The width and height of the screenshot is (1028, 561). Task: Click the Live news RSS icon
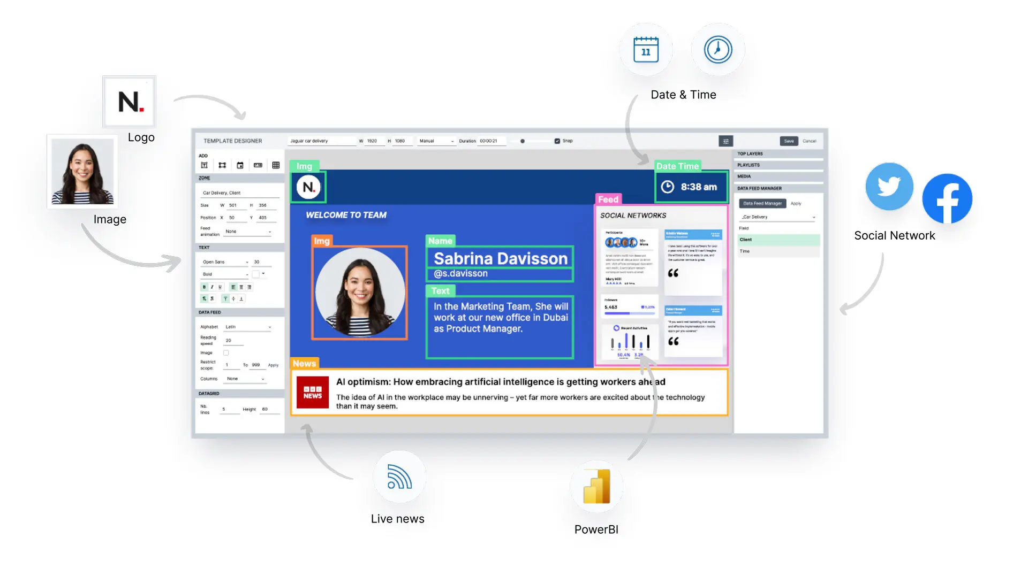pos(399,477)
